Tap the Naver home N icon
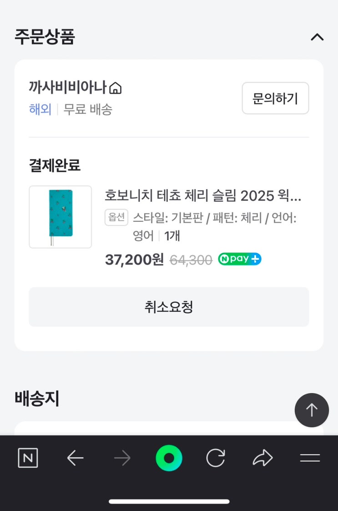 tap(28, 458)
